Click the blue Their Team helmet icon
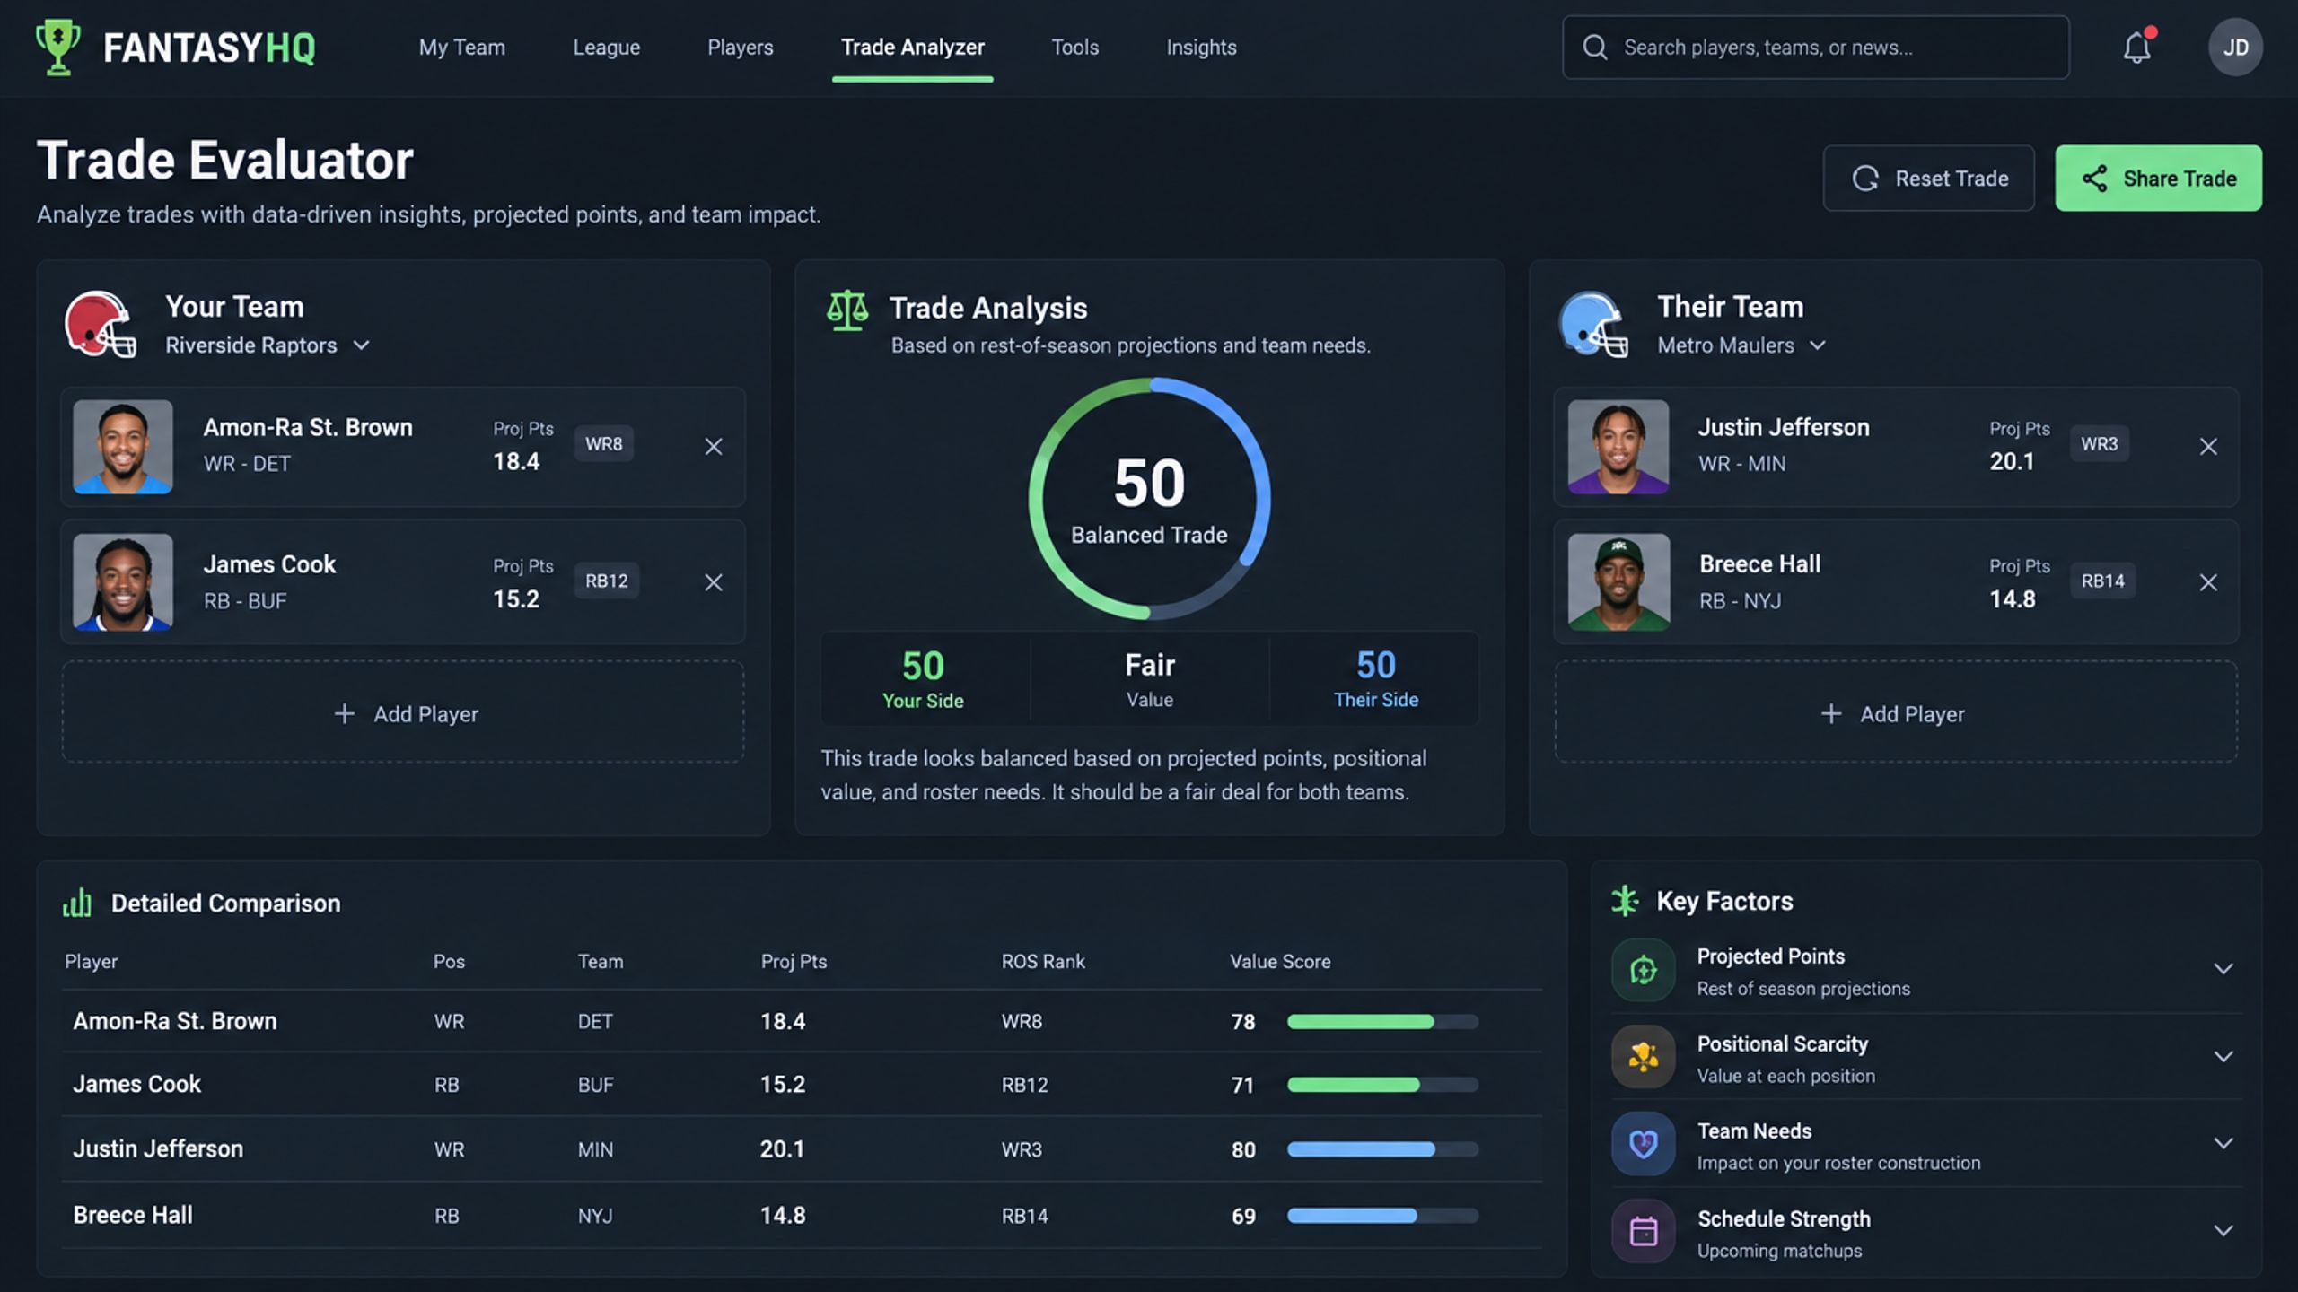This screenshot has height=1292, width=2298. pyautogui.click(x=1594, y=324)
